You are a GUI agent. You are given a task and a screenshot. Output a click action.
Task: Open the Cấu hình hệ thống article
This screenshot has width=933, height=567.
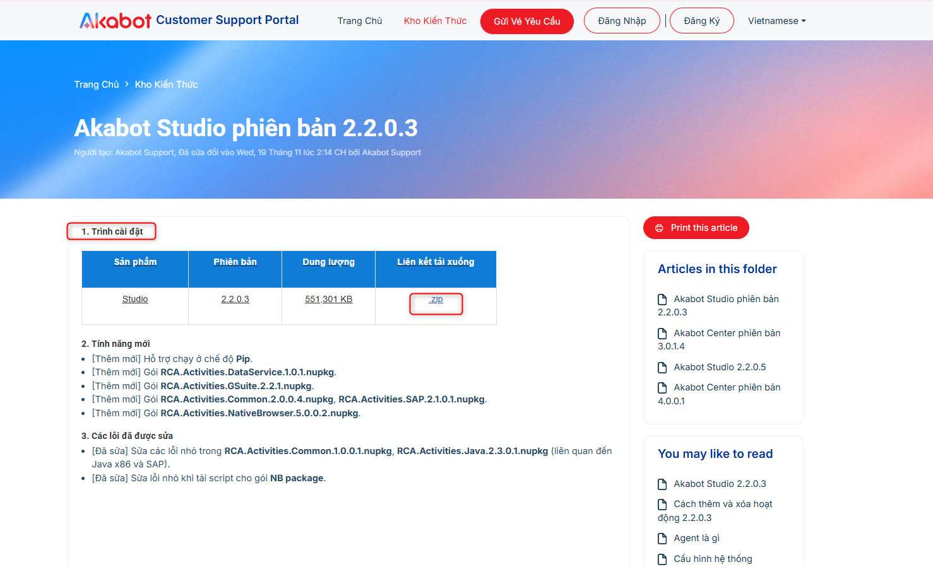click(713, 559)
